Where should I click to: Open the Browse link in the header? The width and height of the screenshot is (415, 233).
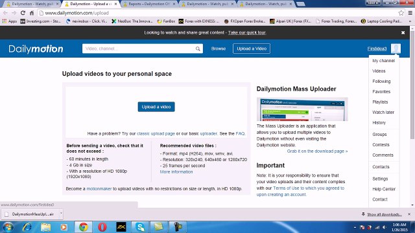[219, 49]
